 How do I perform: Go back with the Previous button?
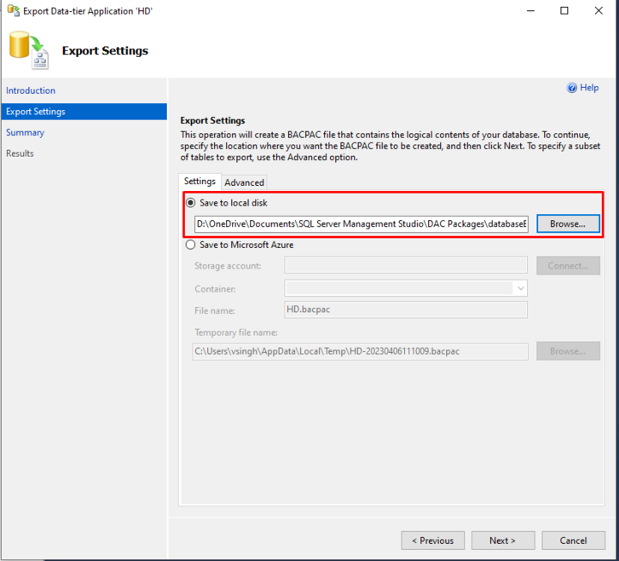coord(433,541)
